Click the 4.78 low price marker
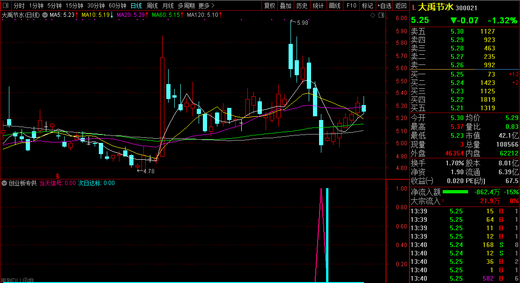520x283 pixels. coord(147,171)
